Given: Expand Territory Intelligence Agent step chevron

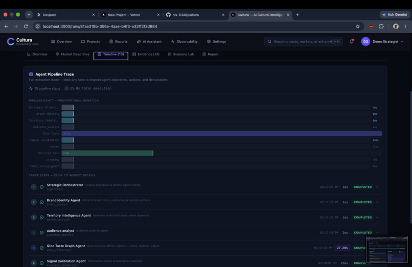Looking at the screenshot, I should pyautogui.click(x=377, y=217).
